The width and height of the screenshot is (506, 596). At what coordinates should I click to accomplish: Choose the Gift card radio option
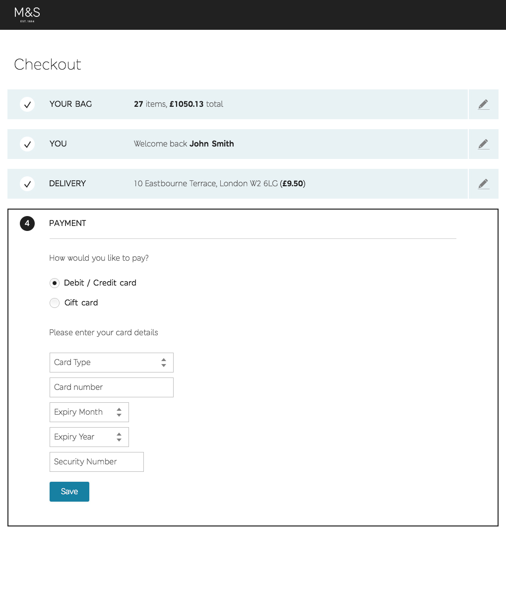pos(55,303)
